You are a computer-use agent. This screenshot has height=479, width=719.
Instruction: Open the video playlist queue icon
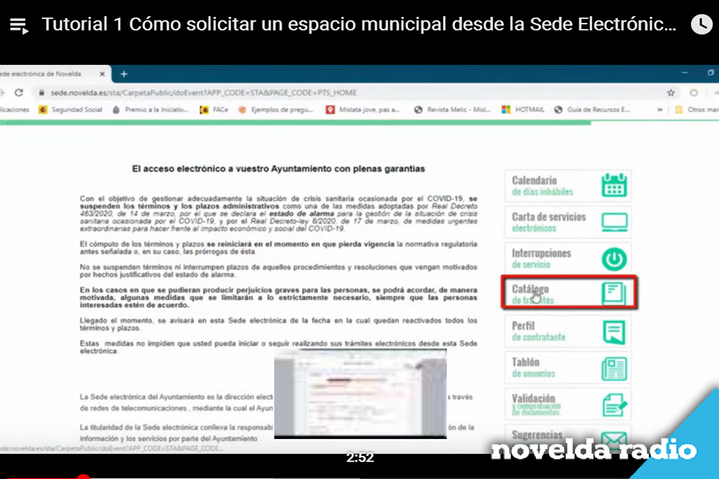point(19,25)
